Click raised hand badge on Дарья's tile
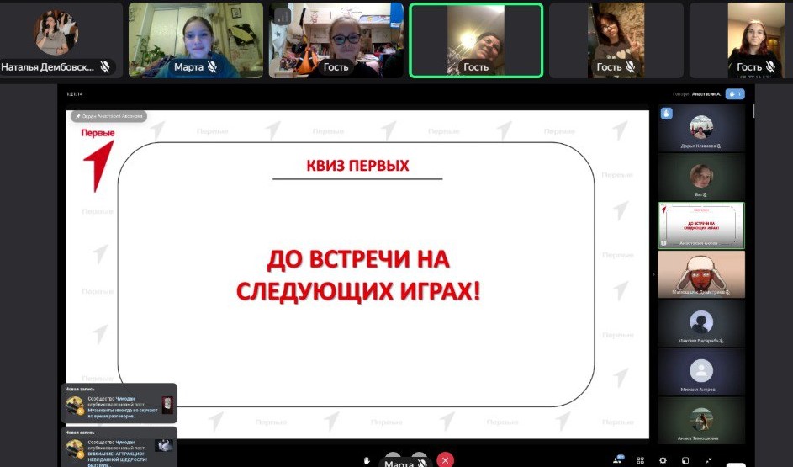This screenshot has height=467, width=793. (x=667, y=113)
